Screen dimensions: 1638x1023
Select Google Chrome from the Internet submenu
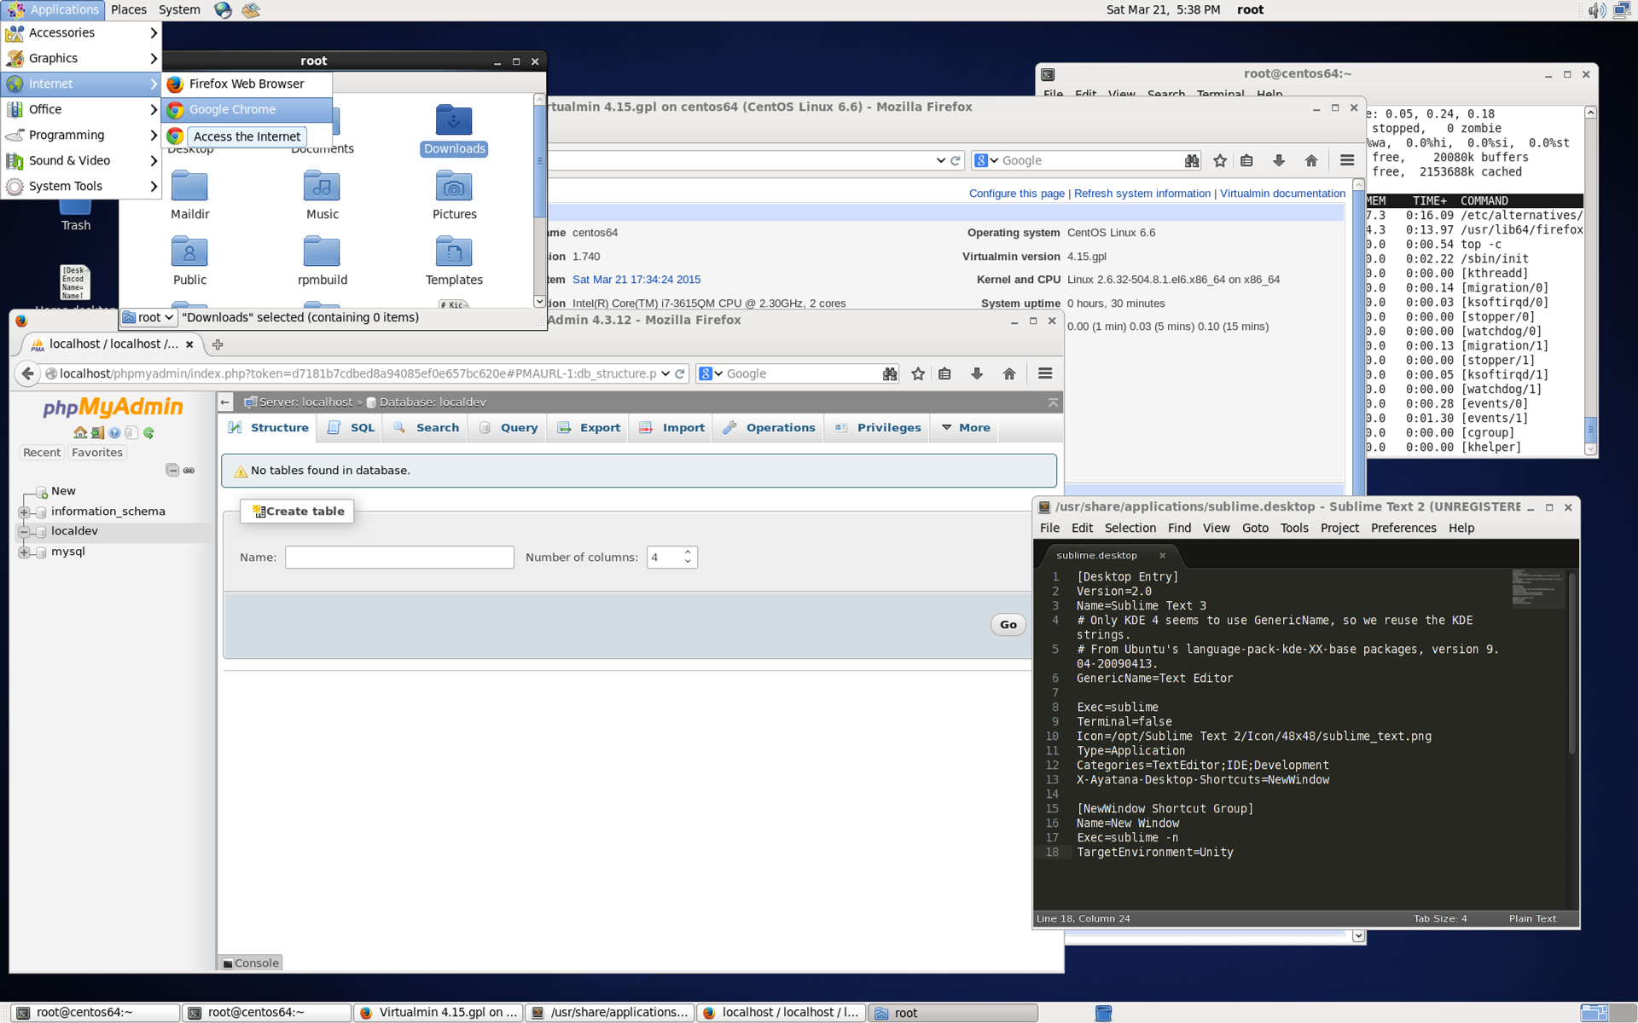247,109
